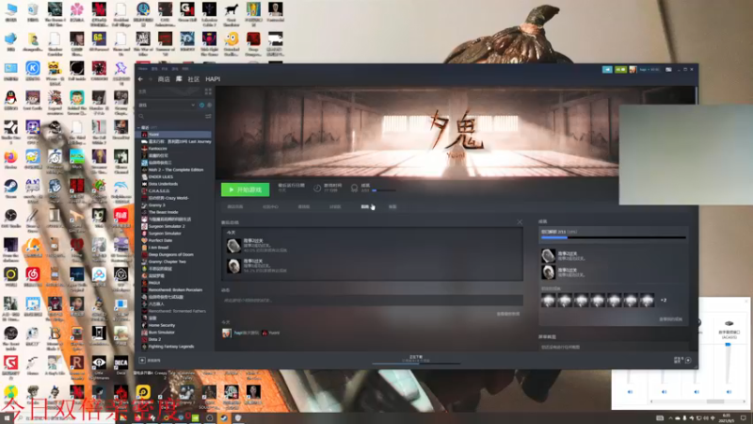The width and height of the screenshot is (753, 424).
Task: Open the Hapi user avatar in activity
Action: tap(226, 333)
